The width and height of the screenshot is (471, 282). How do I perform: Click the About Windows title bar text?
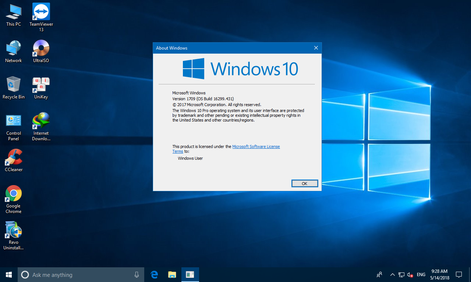pos(171,48)
